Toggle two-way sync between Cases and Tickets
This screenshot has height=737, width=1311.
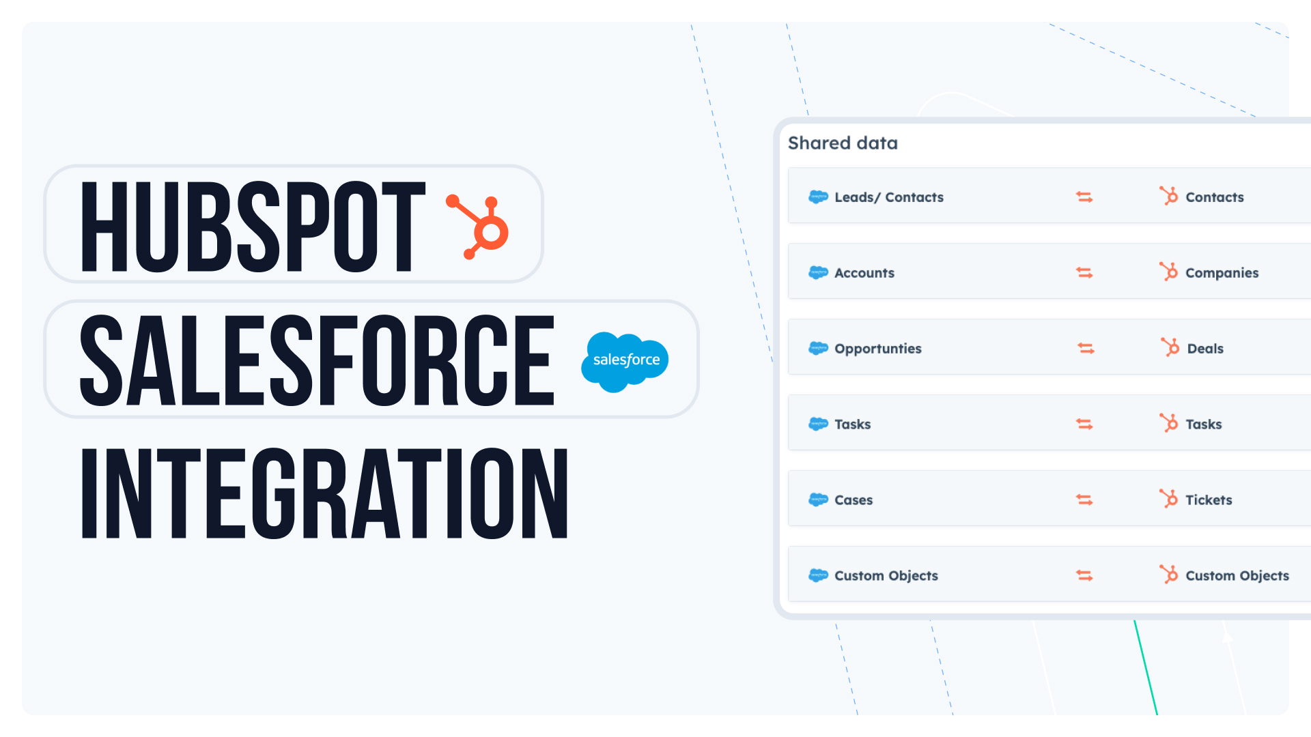click(1085, 500)
